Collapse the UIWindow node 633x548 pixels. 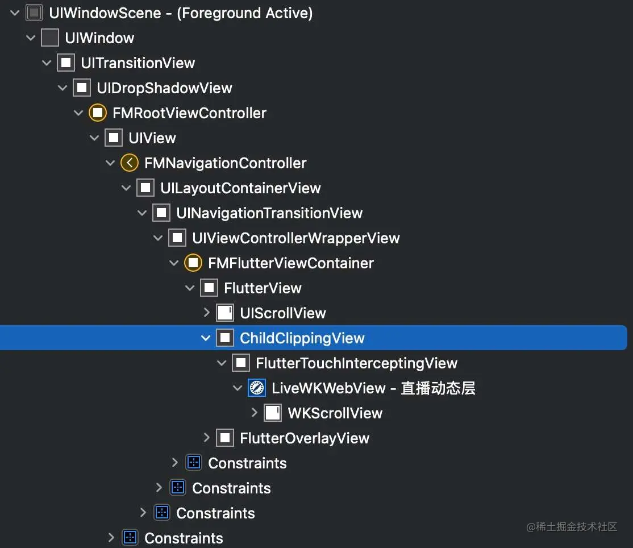[31, 38]
